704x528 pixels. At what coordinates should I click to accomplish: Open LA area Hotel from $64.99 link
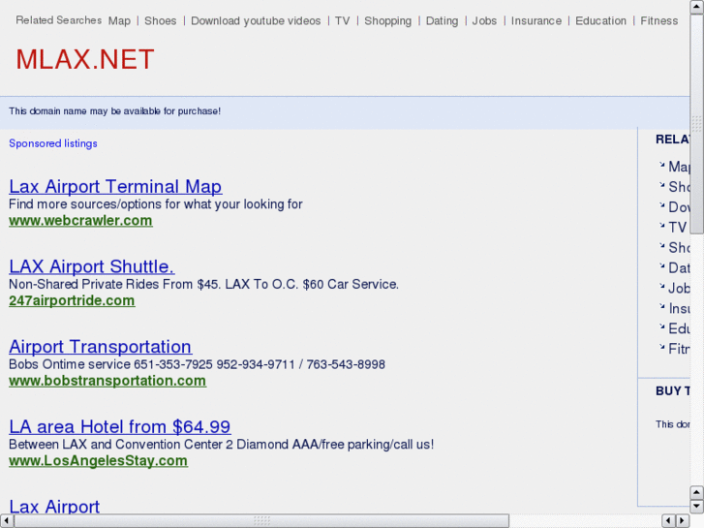120,426
